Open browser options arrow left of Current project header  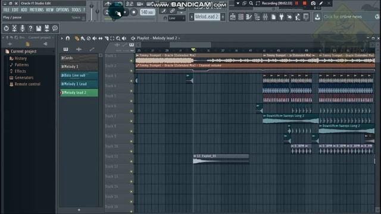point(3,37)
